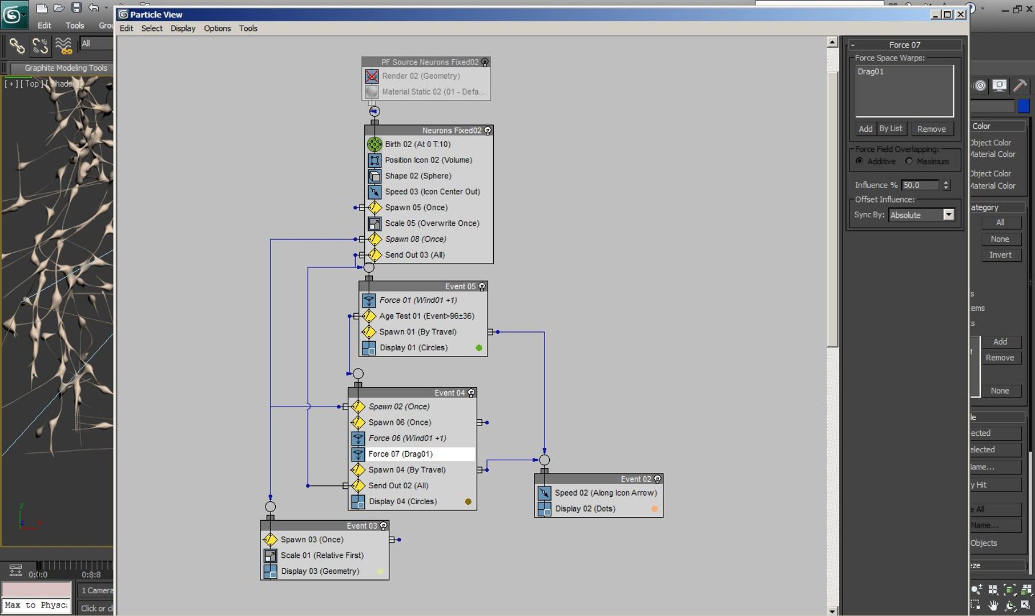The image size is (1035, 616).
Task: Click the Spawn 08 test icon
Action: coord(374,239)
